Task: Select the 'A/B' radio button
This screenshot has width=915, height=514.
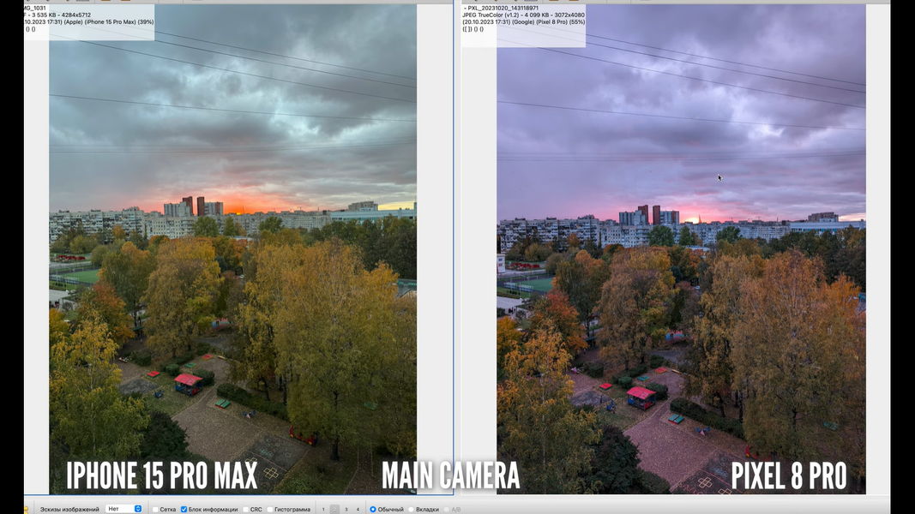Action: (x=447, y=510)
